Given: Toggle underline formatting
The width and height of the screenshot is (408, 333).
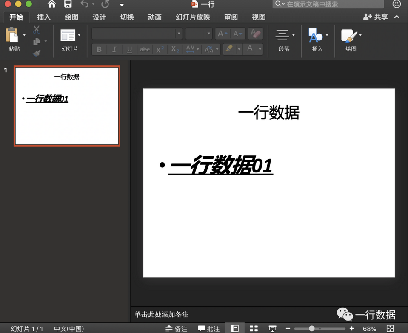Looking at the screenshot, I should pyautogui.click(x=129, y=49).
